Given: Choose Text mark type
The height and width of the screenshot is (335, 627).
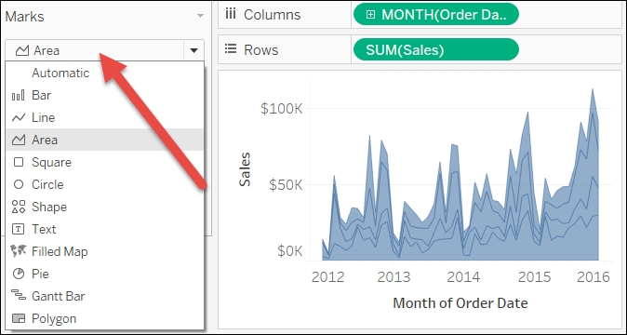Looking at the screenshot, I should click(x=104, y=229).
